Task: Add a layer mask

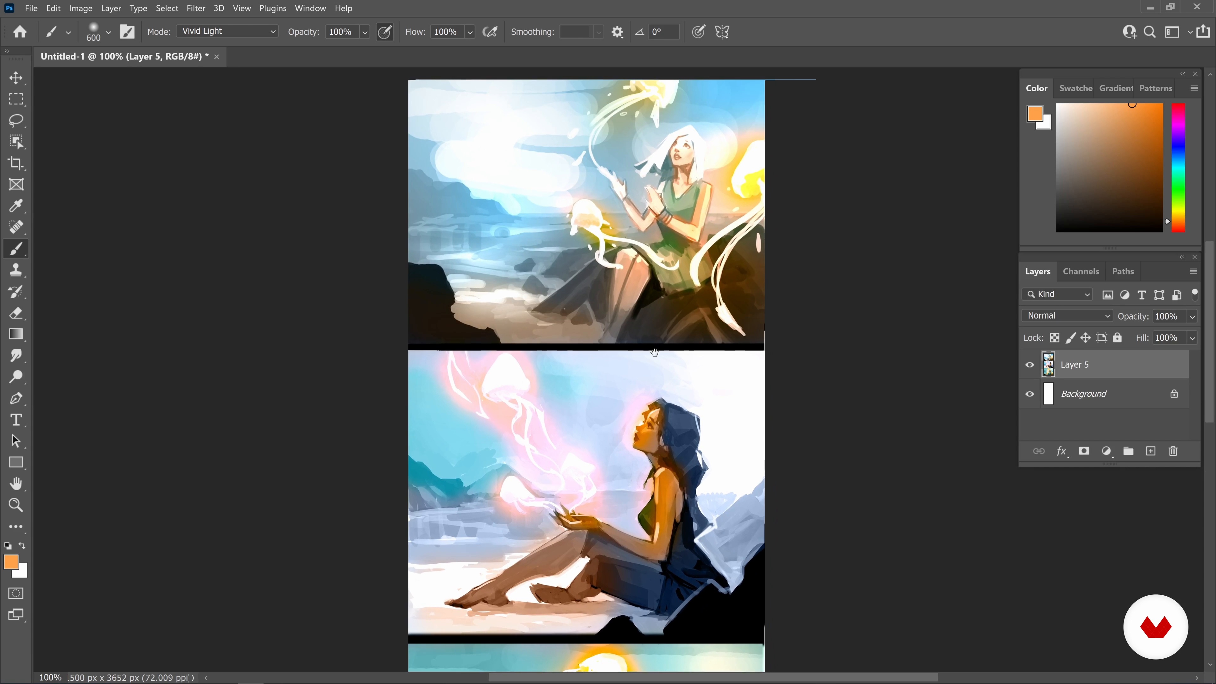Action: tap(1084, 451)
